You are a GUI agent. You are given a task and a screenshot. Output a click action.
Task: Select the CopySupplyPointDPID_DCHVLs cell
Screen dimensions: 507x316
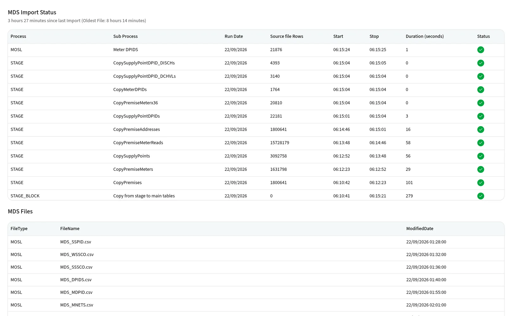pyautogui.click(x=144, y=76)
